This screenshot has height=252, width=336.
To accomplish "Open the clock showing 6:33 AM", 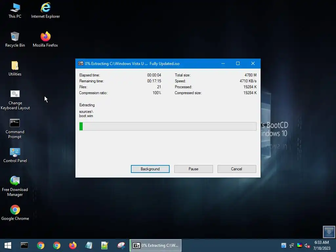I will pyautogui.click(x=322, y=245).
